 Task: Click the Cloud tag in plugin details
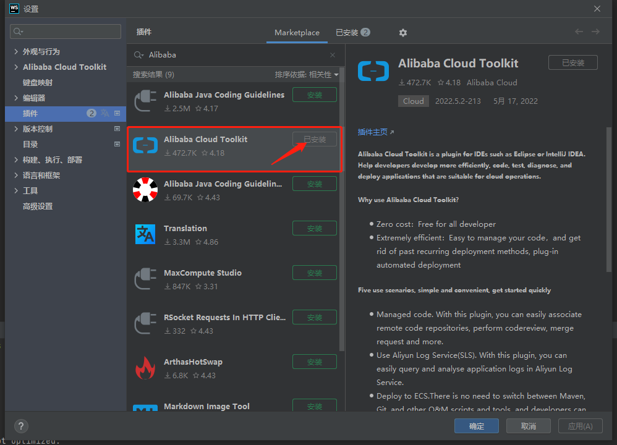pyautogui.click(x=413, y=101)
